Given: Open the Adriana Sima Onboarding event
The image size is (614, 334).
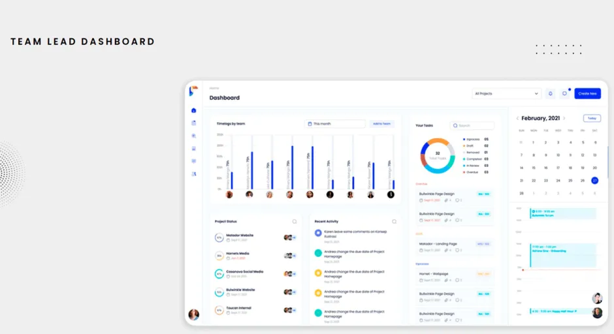Looking at the screenshot, I should coord(563,255).
